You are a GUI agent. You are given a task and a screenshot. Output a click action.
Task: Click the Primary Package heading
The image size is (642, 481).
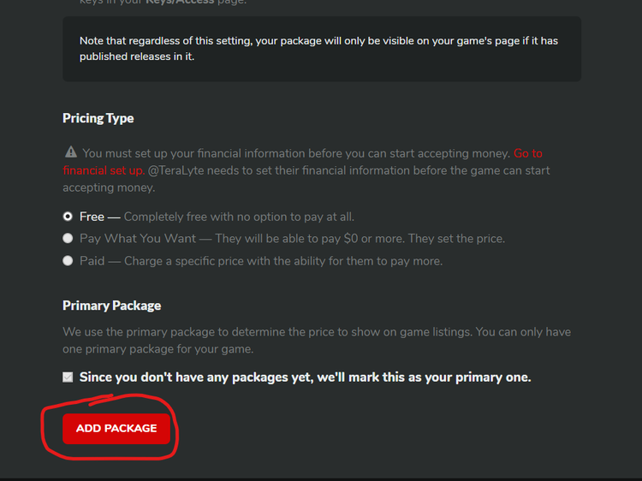[111, 306]
